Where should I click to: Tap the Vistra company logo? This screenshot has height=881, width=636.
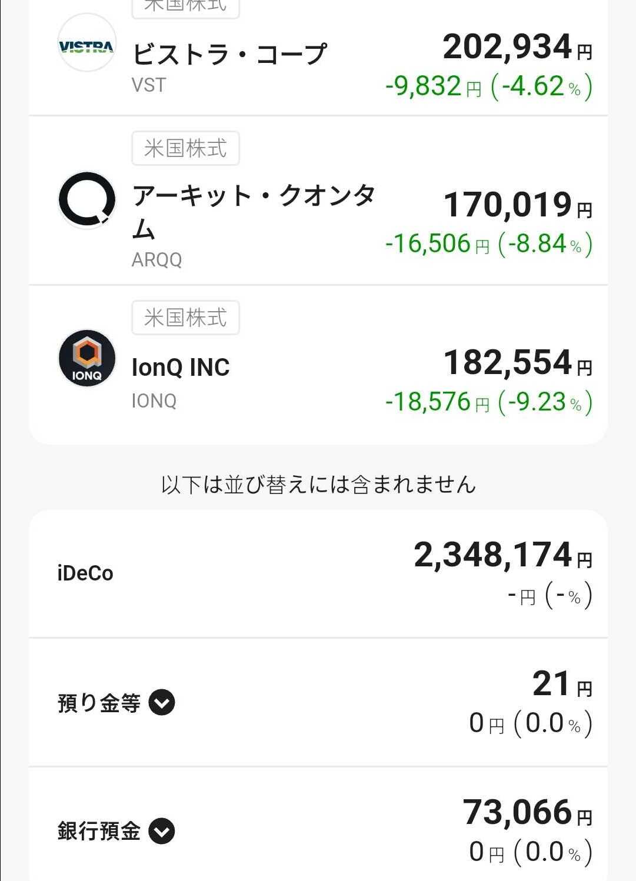click(87, 43)
